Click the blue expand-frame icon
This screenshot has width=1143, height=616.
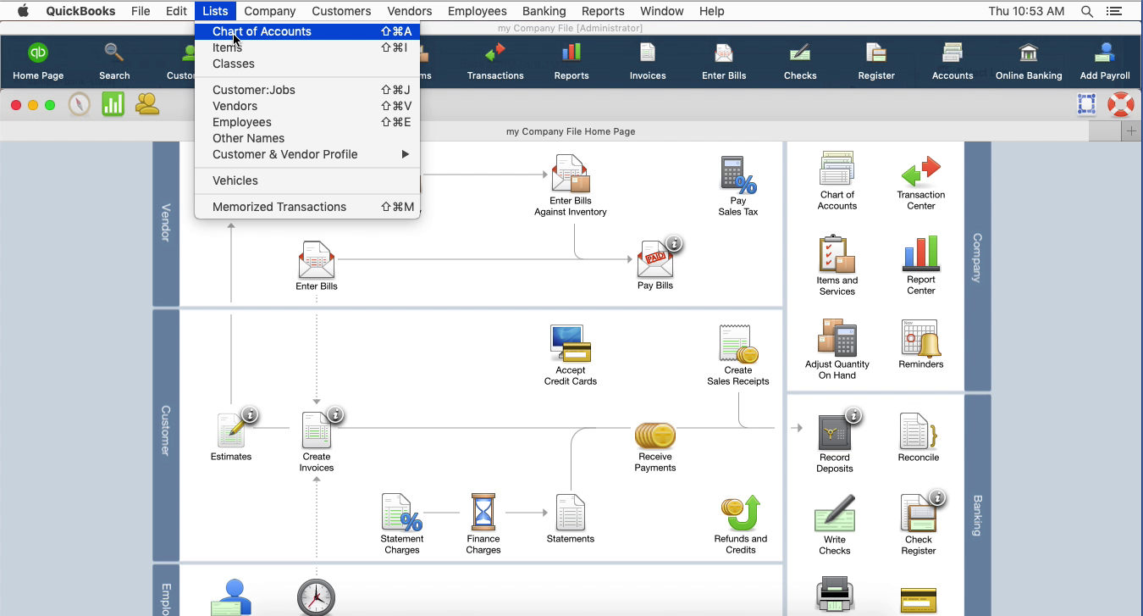click(1087, 104)
